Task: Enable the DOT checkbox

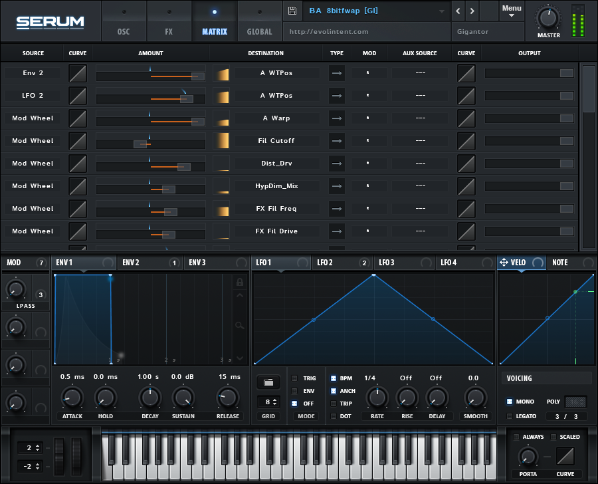Action: point(334,416)
